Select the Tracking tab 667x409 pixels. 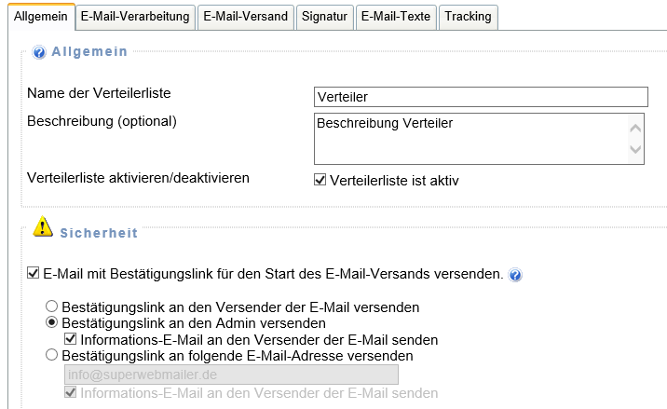469,17
